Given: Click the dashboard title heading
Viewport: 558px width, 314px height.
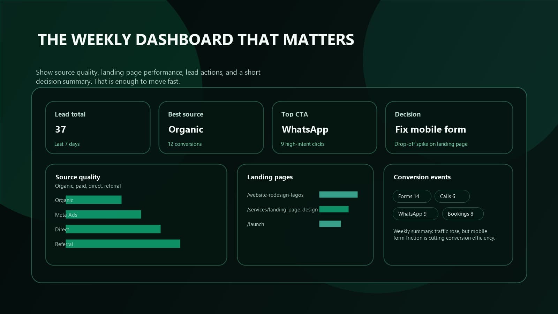Looking at the screenshot, I should tap(196, 39).
